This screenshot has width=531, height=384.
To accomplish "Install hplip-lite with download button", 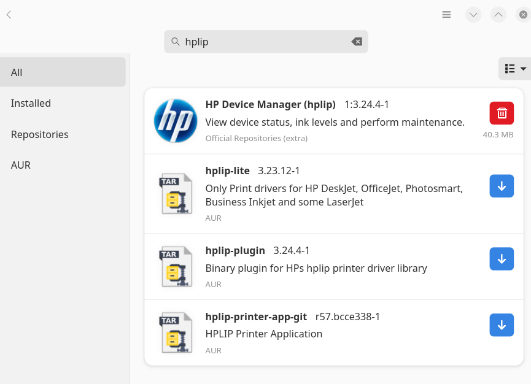I will (x=502, y=186).
